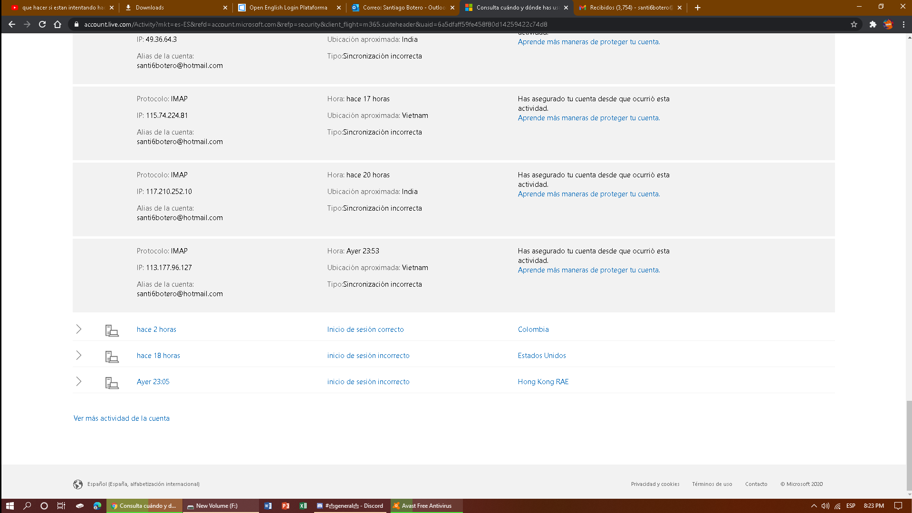Image resolution: width=912 pixels, height=513 pixels.
Task: Open Word from the taskbar
Action: [268, 506]
